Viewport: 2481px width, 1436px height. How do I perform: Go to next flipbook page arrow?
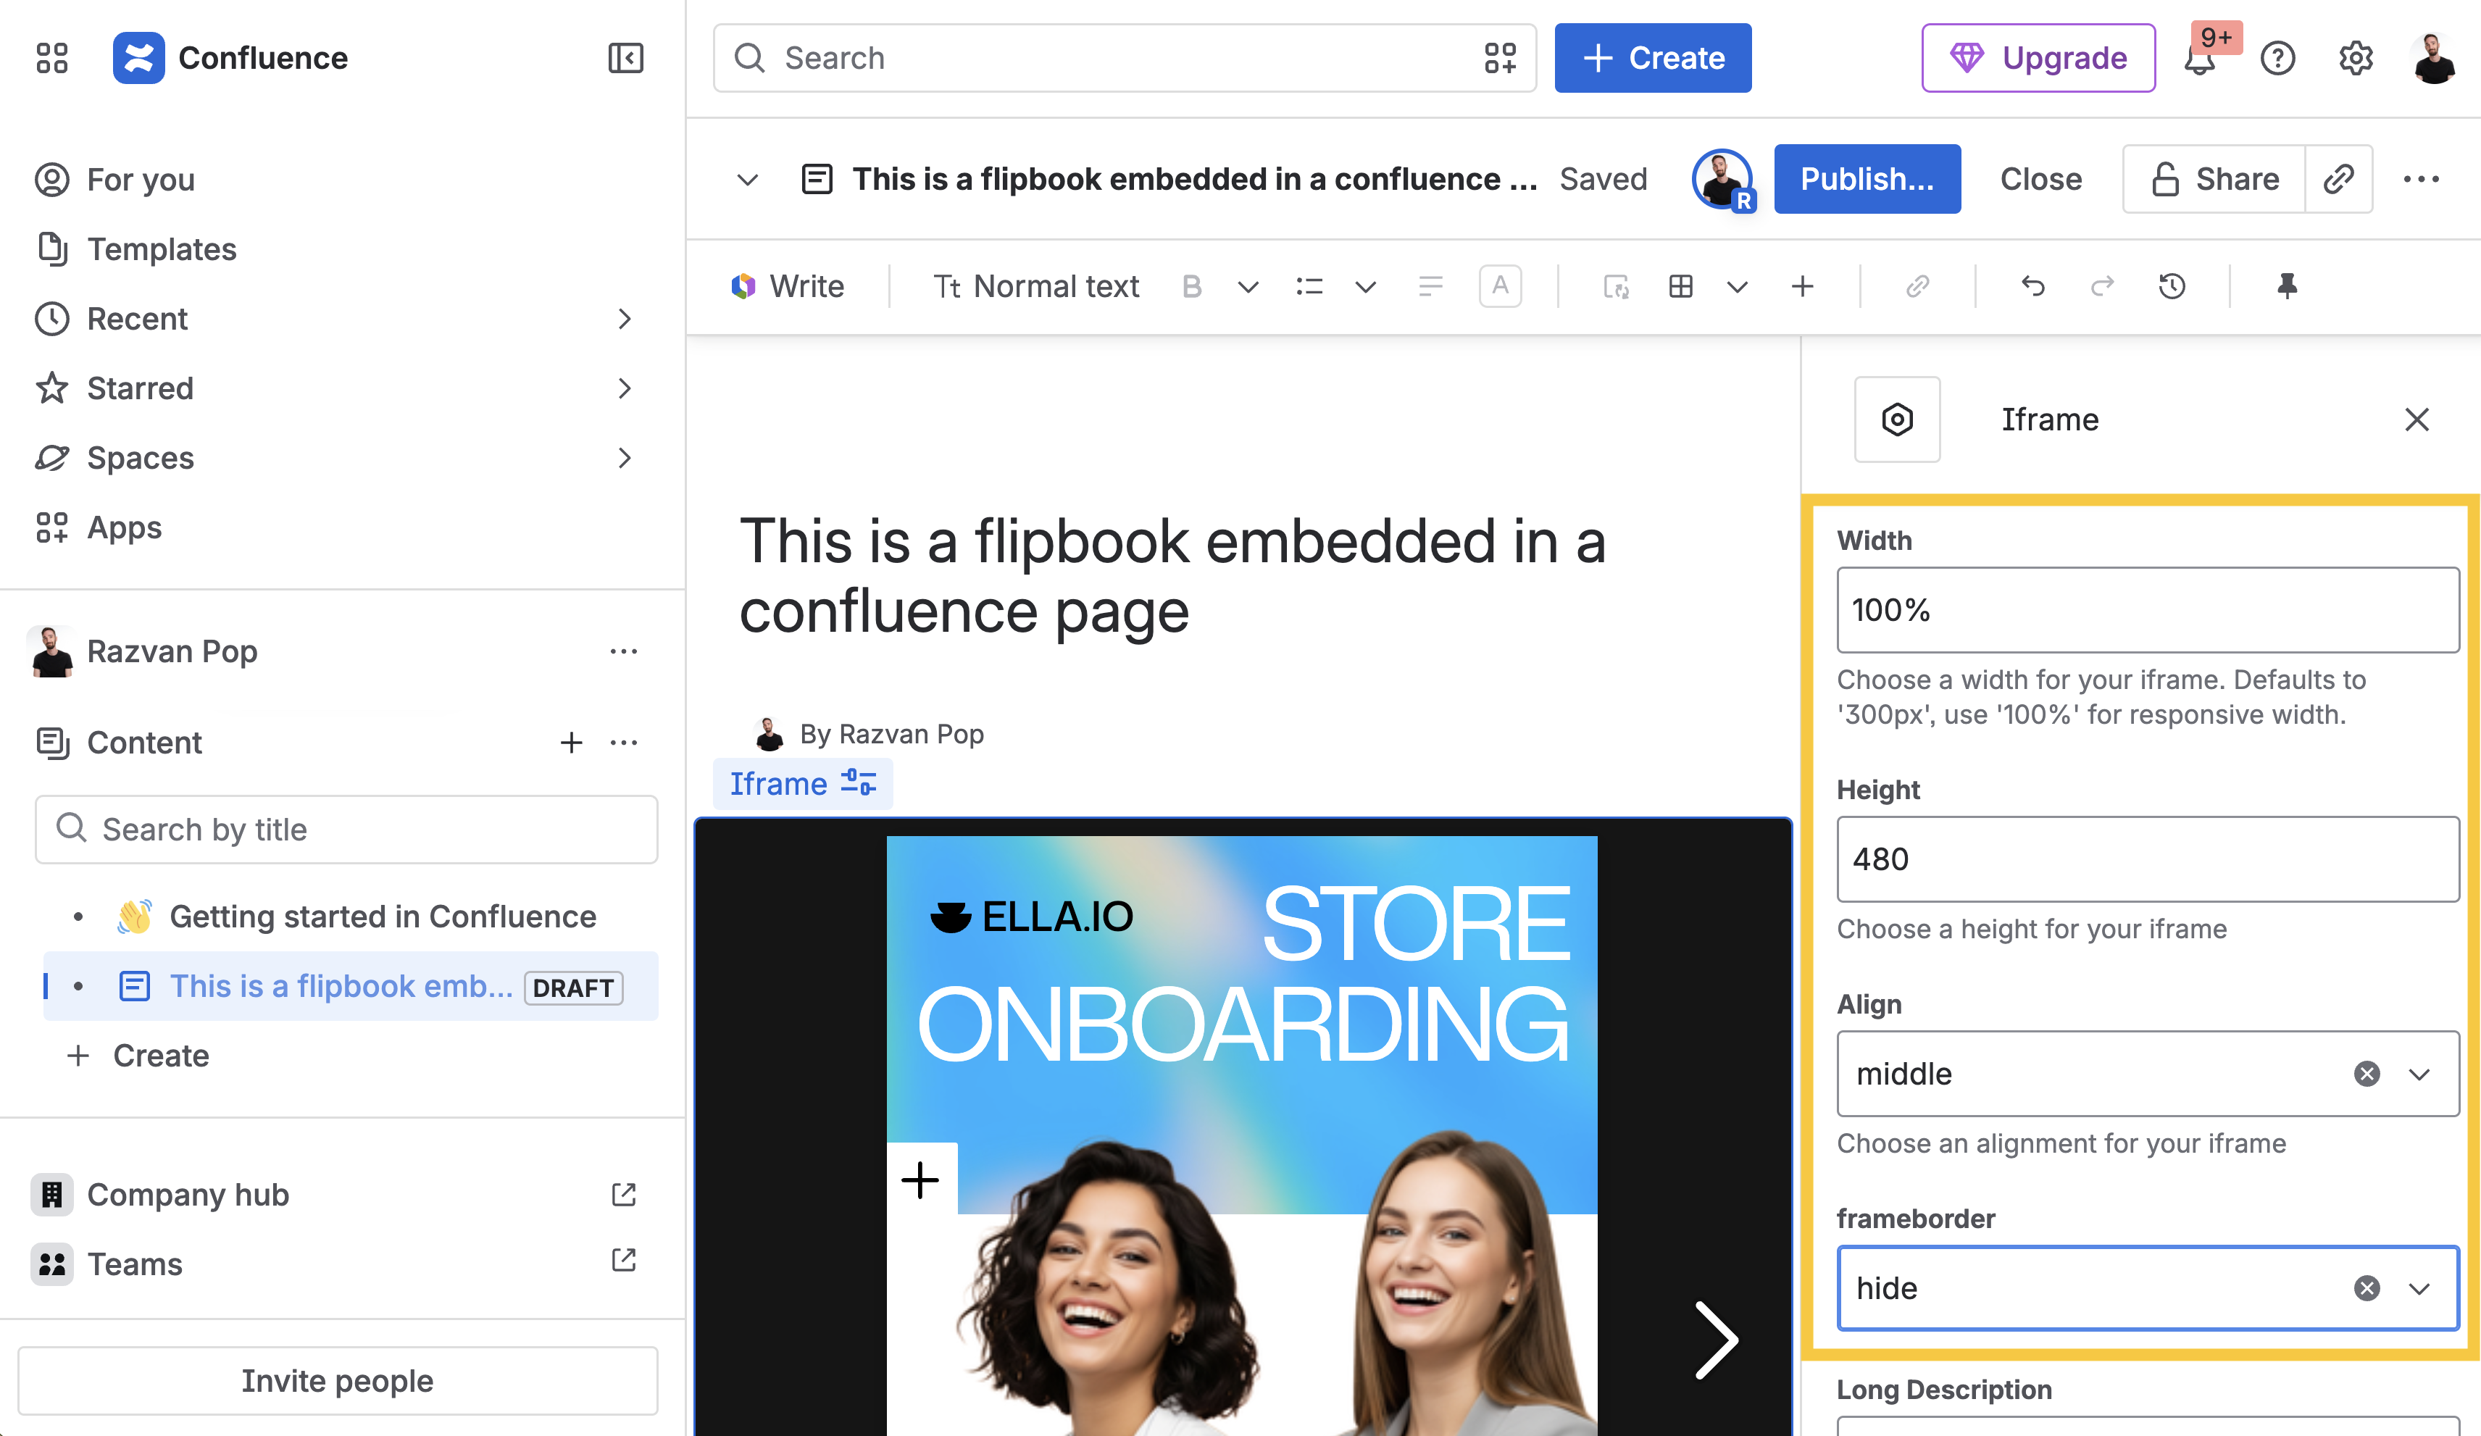[x=1716, y=1340]
